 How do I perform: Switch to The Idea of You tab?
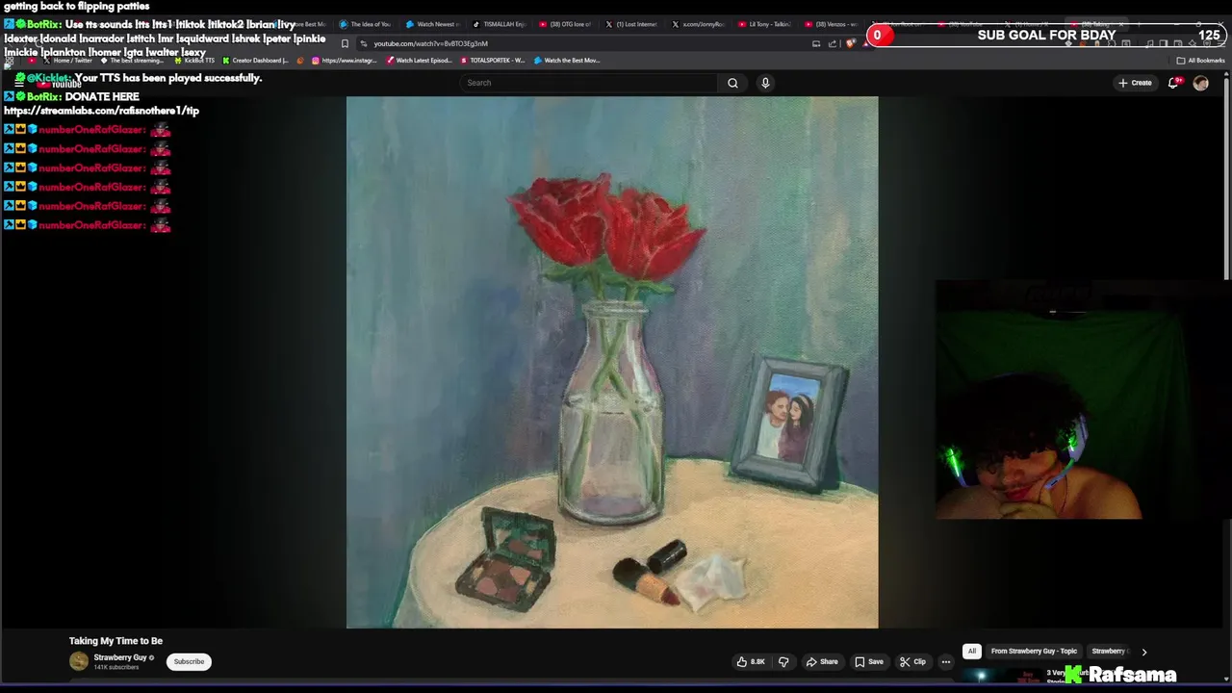(366, 24)
